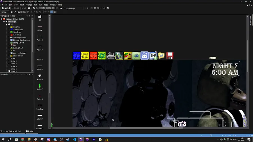Click the Next frame arrow
253x142 pixels.
(x=88, y=8)
